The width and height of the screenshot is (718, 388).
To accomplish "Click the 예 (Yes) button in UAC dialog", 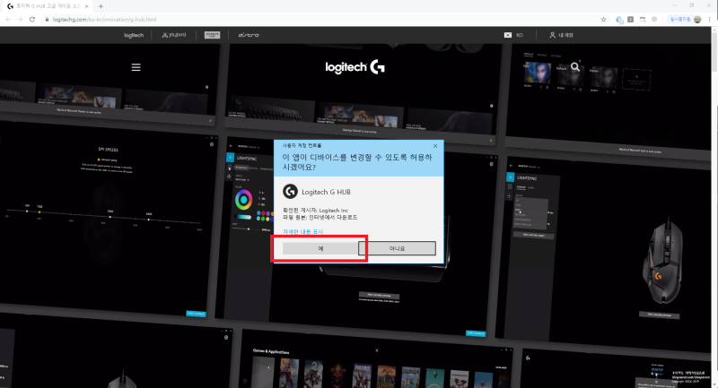I will pyautogui.click(x=320, y=248).
